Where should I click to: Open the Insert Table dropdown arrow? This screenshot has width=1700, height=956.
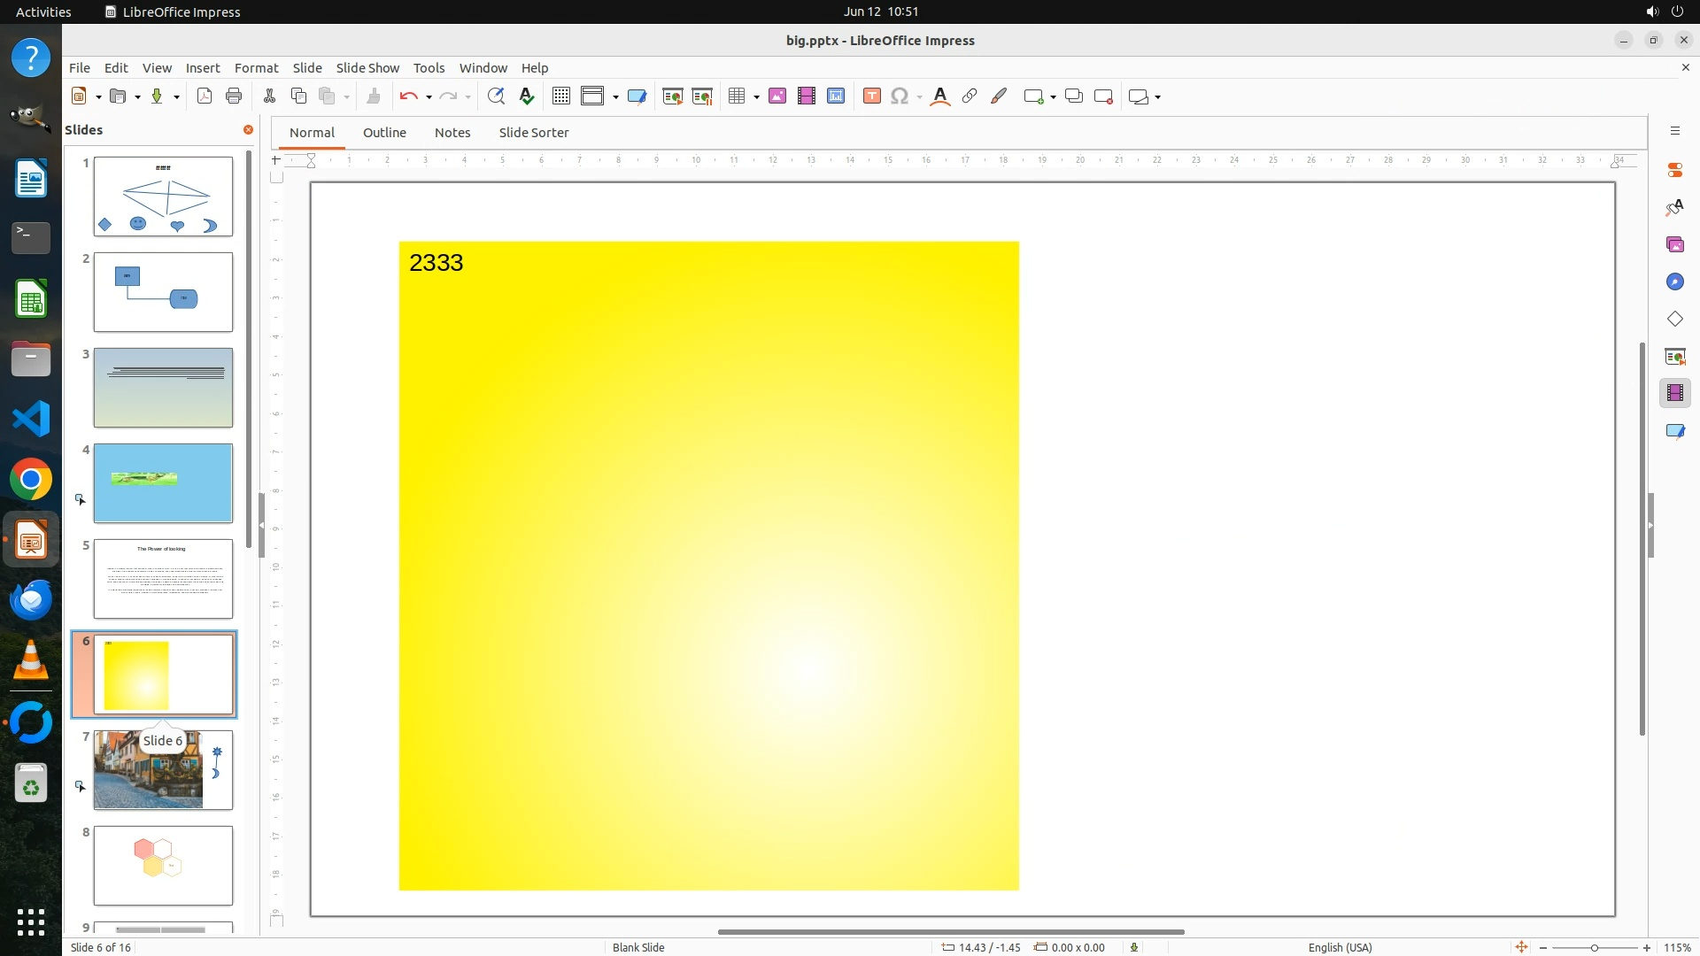(757, 96)
